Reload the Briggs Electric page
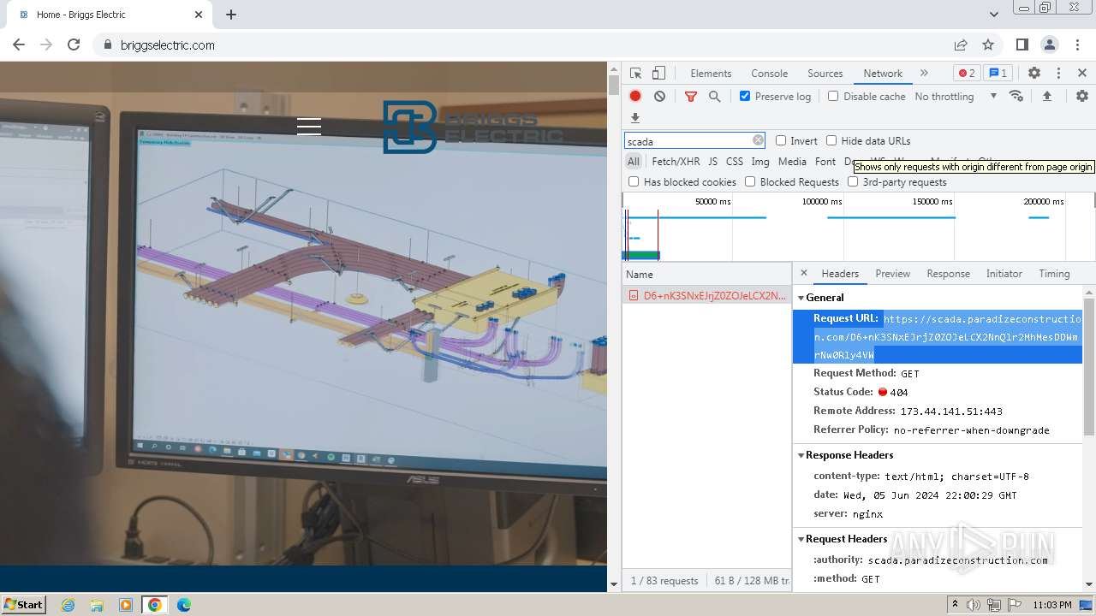Image resolution: width=1096 pixels, height=616 pixels. point(74,44)
